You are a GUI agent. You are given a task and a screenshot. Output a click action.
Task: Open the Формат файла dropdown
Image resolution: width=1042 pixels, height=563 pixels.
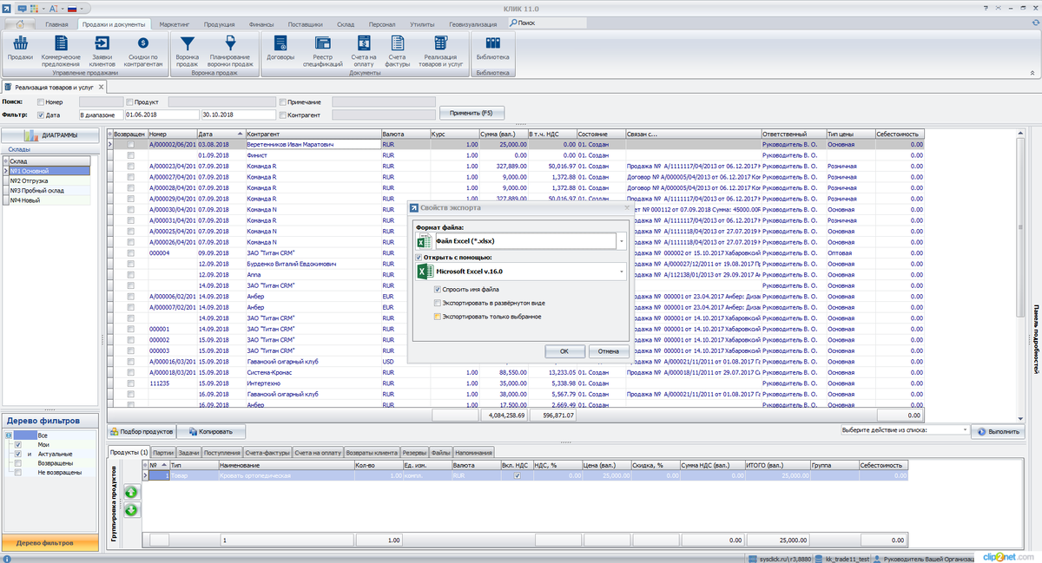tap(622, 241)
